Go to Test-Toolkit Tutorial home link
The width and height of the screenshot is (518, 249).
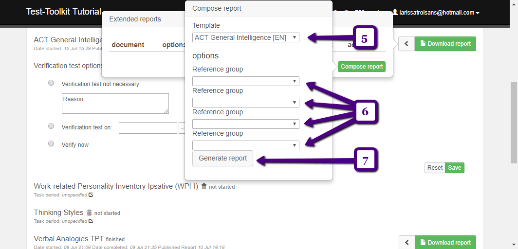(63, 12)
